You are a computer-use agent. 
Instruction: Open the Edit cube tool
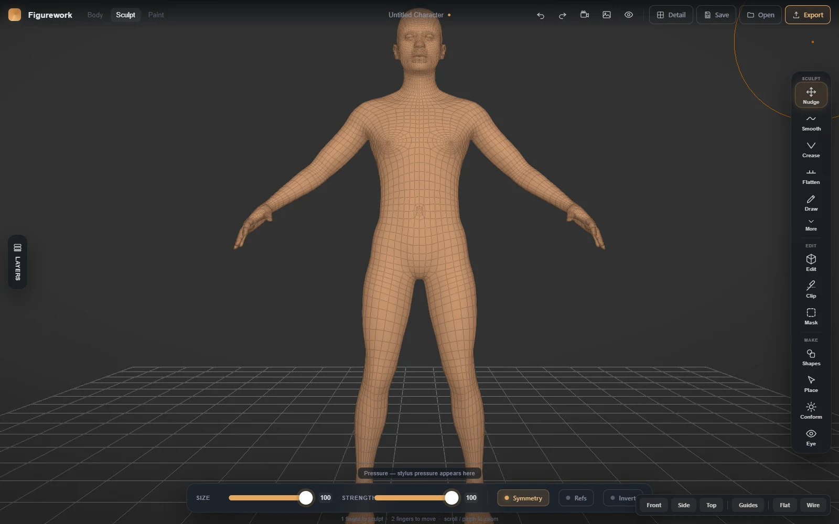pyautogui.click(x=811, y=263)
